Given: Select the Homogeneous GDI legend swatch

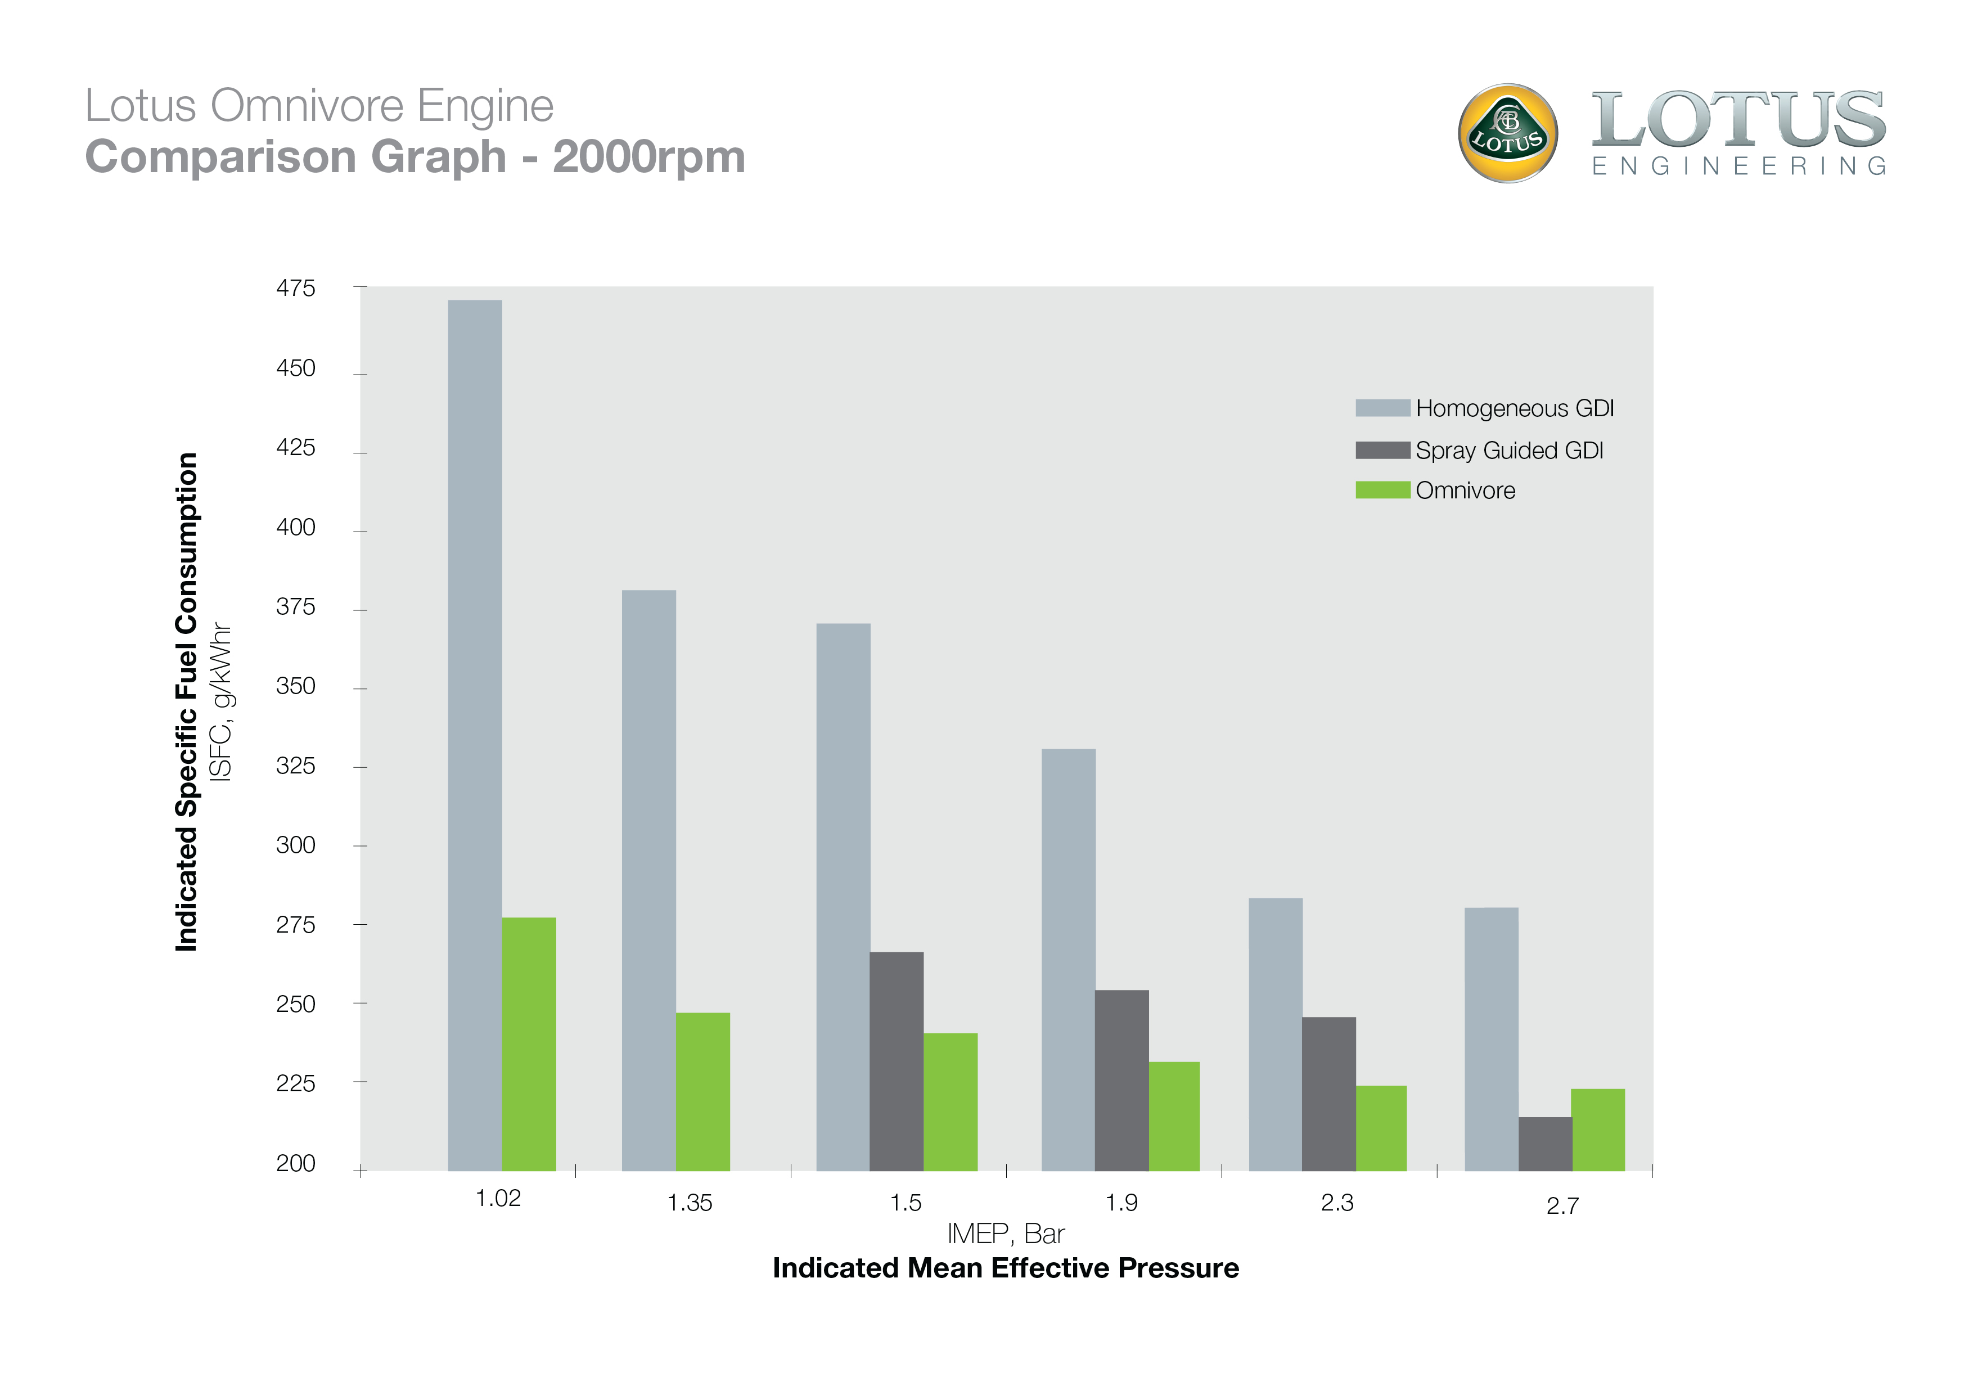Looking at the screenshot, I should pyautogui.click(x=1382, y=408).
